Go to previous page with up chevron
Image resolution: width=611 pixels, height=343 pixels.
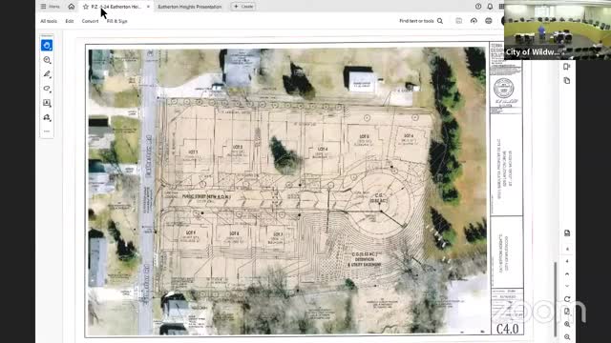click(x=567, y=274)
